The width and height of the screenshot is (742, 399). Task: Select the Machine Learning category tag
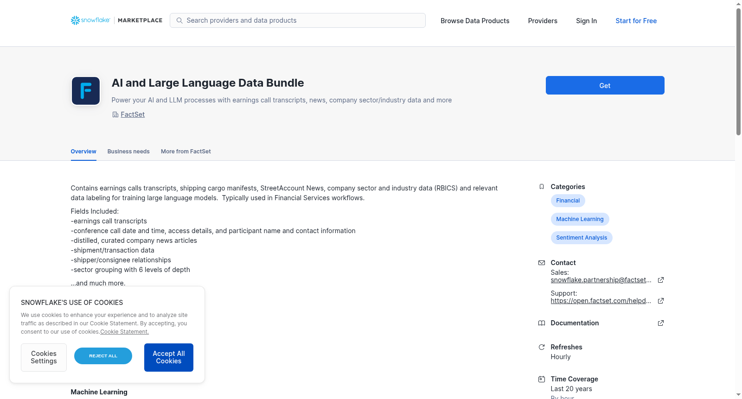click(580, 219)
